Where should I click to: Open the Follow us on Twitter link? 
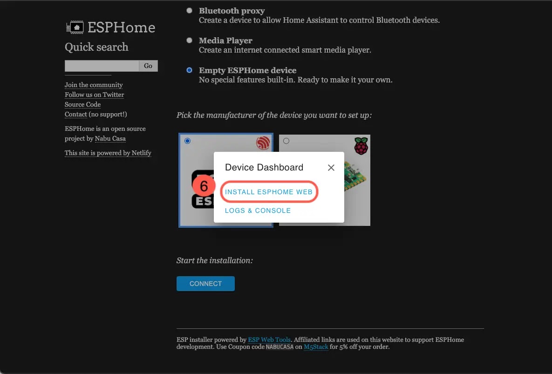pos(95,95)
